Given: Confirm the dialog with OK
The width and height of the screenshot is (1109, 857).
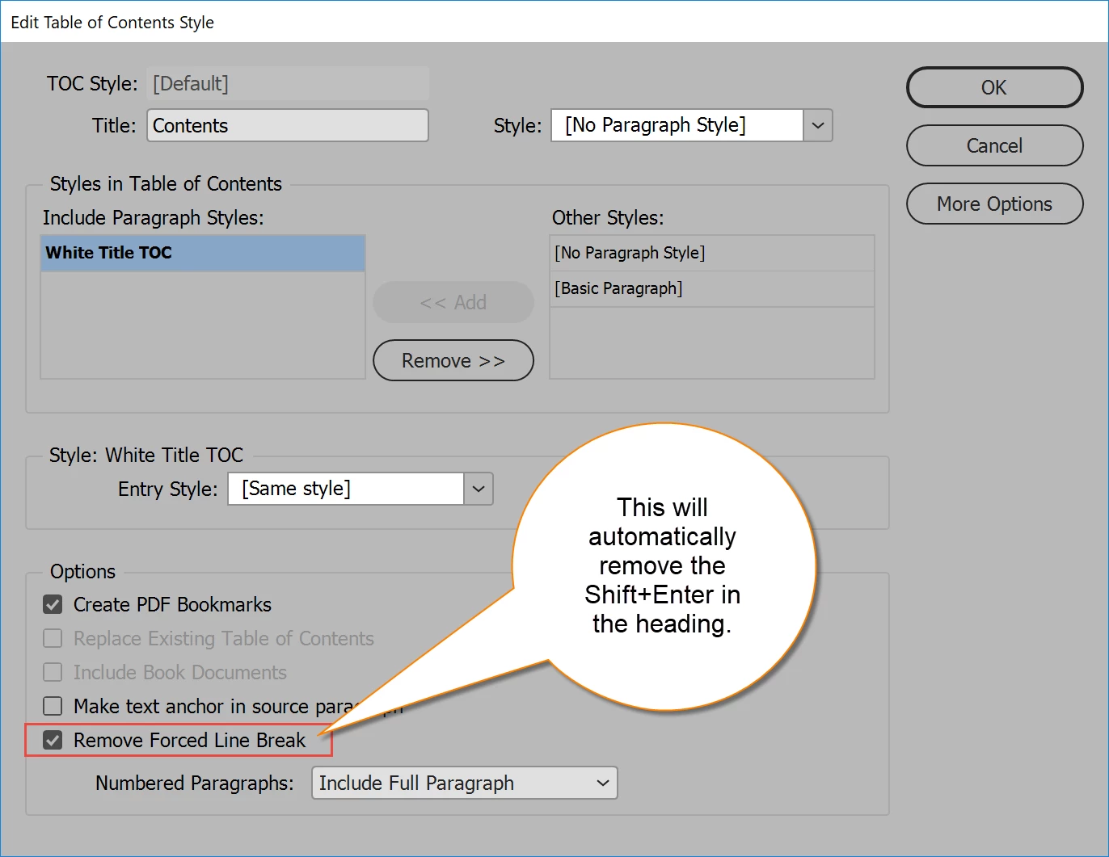Looking at the screenshot, I should tap(994, 87).
